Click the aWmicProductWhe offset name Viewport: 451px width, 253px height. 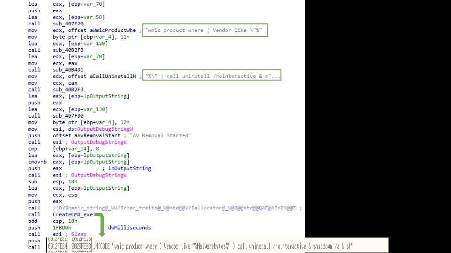click(x=112, y=30)
